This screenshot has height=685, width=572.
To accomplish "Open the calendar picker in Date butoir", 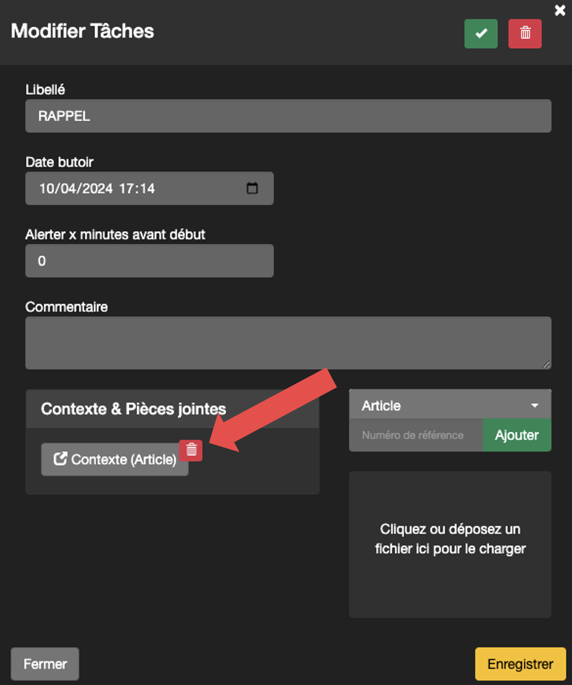I will pos(252,188).
